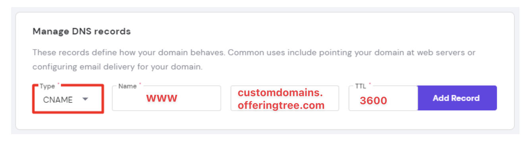Select the CNAME text in Type selector
Screen dimensions: 529x150
(x=58, y=100)
